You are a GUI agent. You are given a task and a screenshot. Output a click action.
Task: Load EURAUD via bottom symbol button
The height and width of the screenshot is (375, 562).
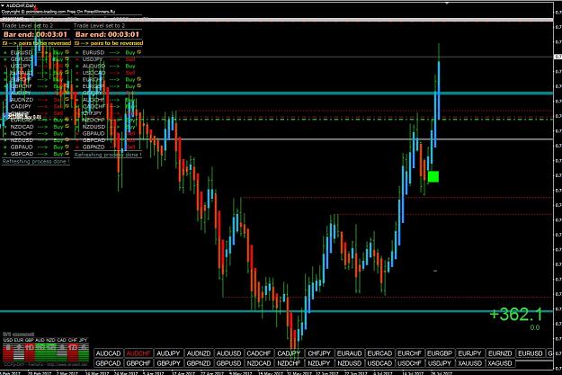[349, 353]
